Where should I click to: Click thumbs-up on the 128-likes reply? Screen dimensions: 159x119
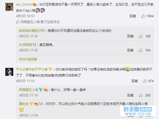tap(141, 36)
